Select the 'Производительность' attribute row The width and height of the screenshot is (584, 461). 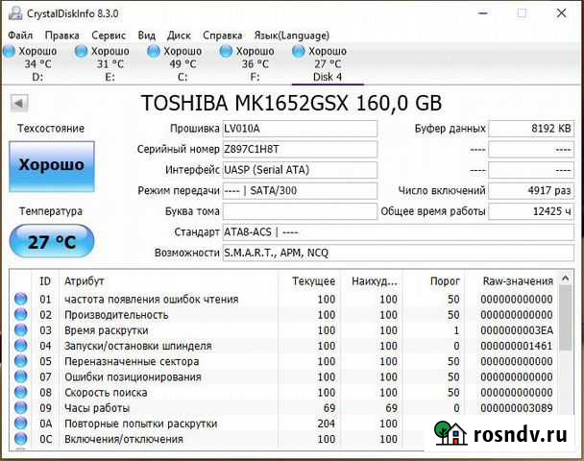click(x=284, y=315)
